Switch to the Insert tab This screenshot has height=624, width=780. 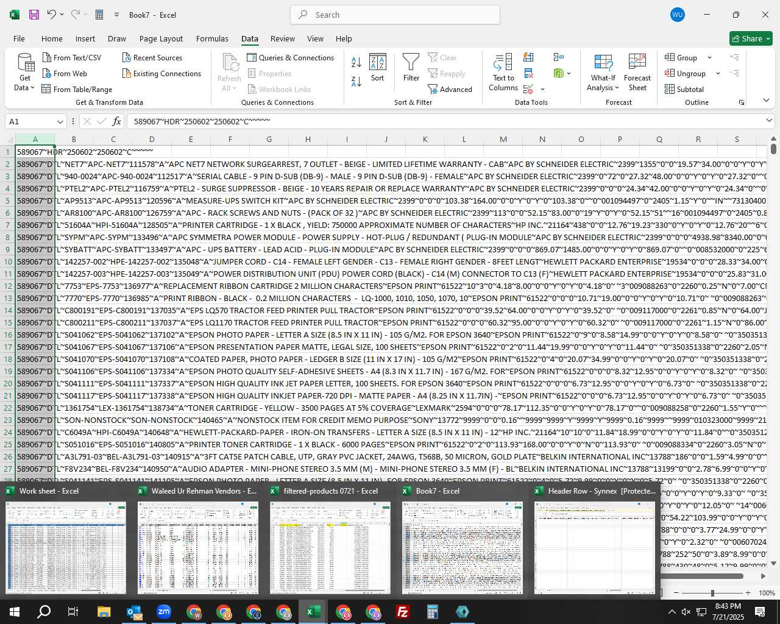(x=85, y=38)
